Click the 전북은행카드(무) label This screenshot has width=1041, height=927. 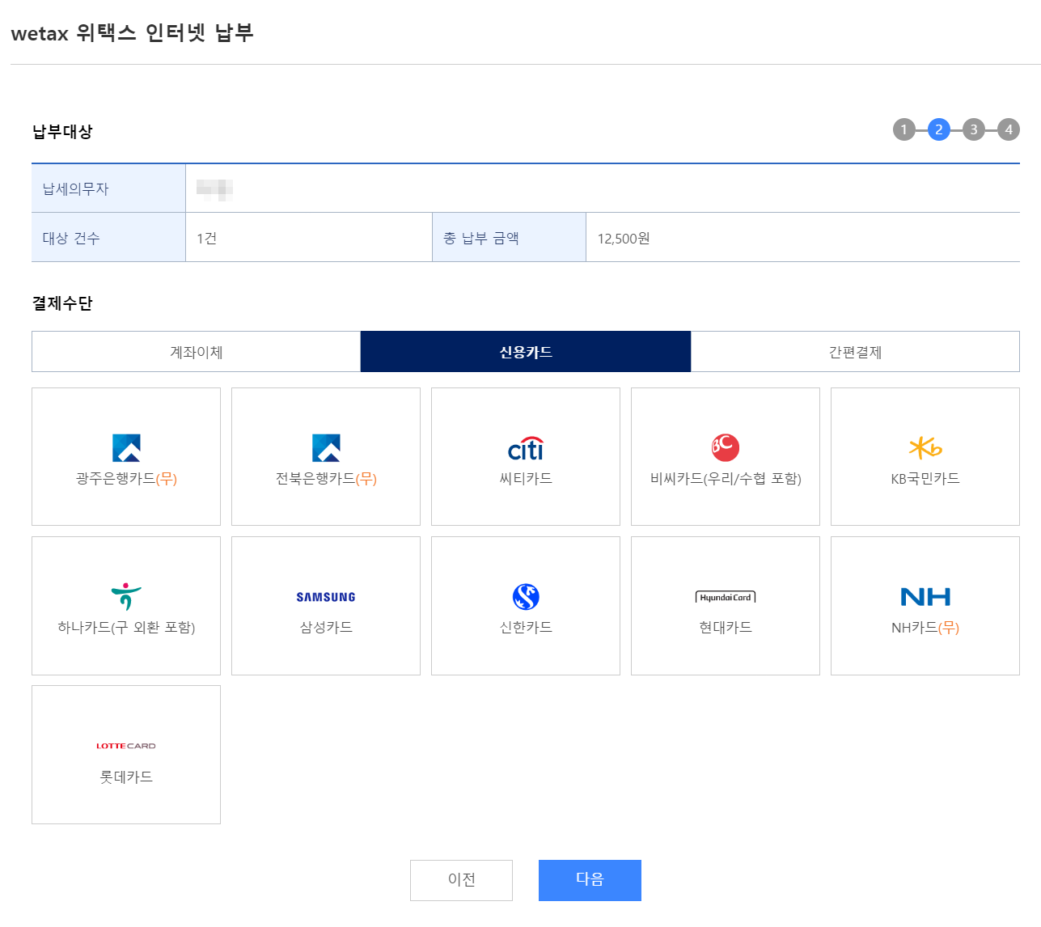click(x=326, y=479)
